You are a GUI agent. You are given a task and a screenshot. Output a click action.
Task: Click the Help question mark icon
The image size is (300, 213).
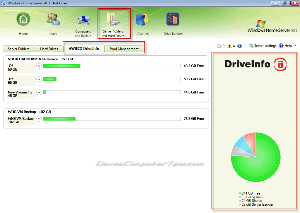(x=281, y=46)
